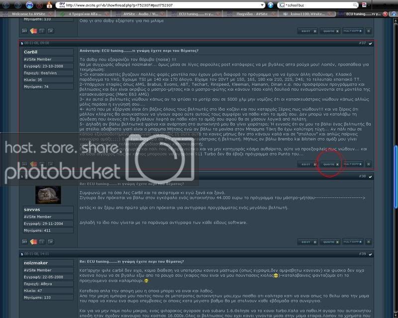Click the date text '08-11-08, 14:11'
Viewport: 398px width, 318px height.
coord(37,254)
